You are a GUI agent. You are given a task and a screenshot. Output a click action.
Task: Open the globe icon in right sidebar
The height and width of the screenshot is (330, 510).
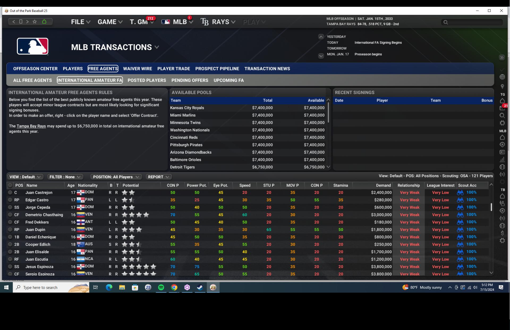click(502, 77)
